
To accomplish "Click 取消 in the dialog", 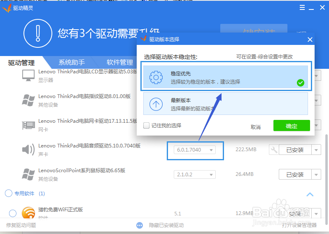I will pyautogui.click(x=256, y=127).
